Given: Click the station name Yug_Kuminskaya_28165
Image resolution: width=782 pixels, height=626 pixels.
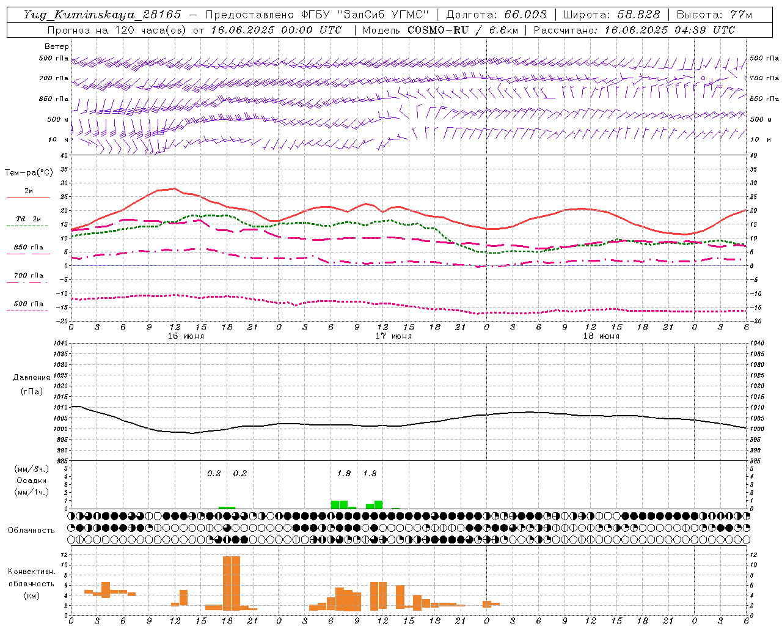Looking at the screenshot, I should pos(103,15).
